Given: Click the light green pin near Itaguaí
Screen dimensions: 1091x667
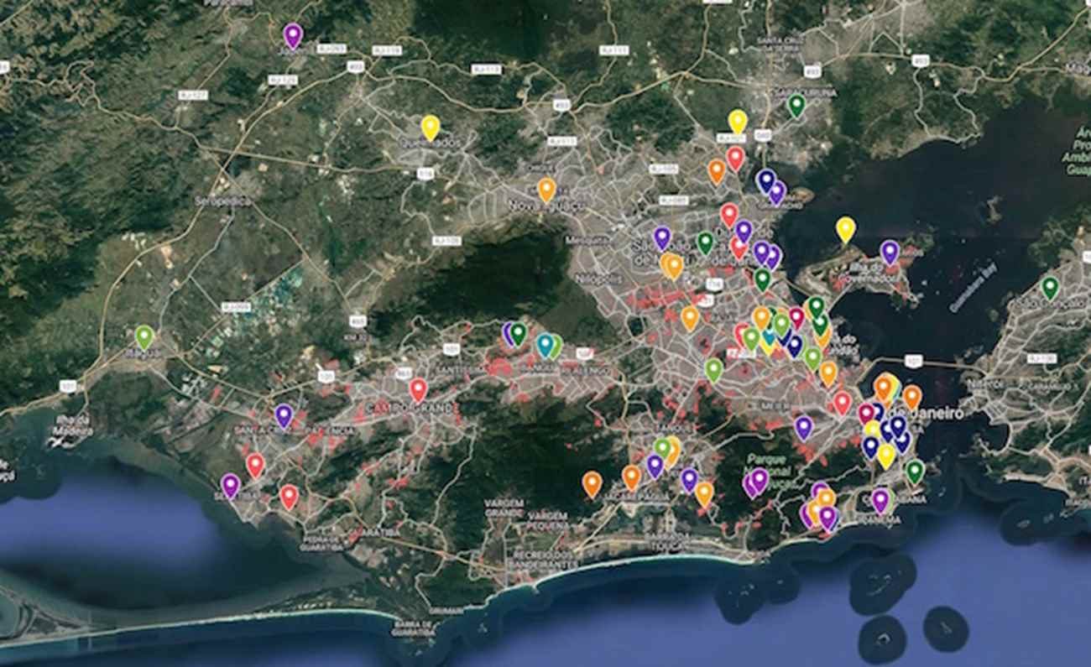Looking at the screenshot, I should click(144, 336).
